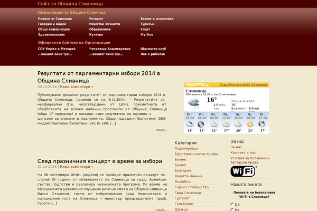Open category 'Вашите мнения'
The height and width of the screenshot is (211, 317).
[189, 176]
